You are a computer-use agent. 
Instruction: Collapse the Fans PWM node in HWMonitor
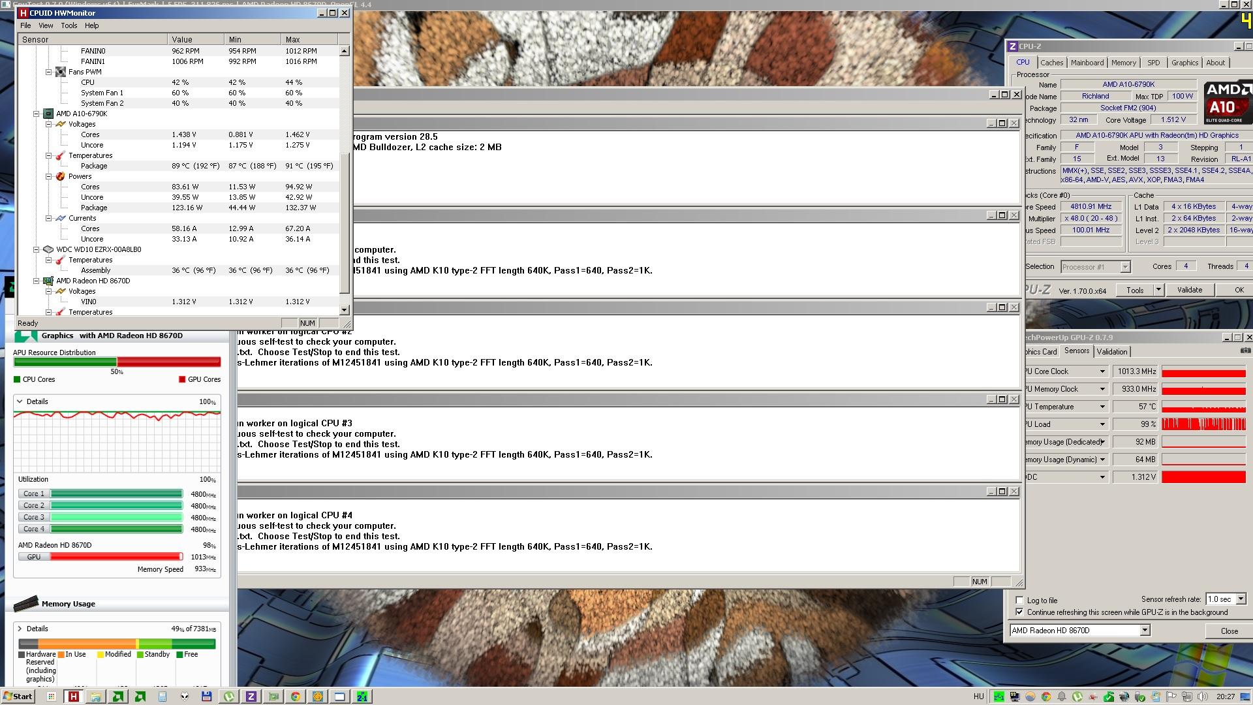48,72
